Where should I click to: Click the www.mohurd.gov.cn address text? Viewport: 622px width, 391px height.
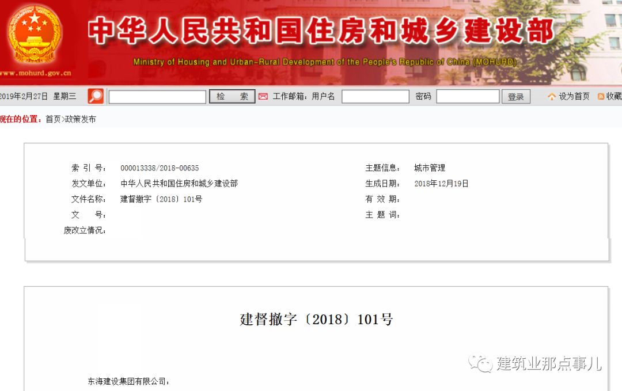coord(35,73)
